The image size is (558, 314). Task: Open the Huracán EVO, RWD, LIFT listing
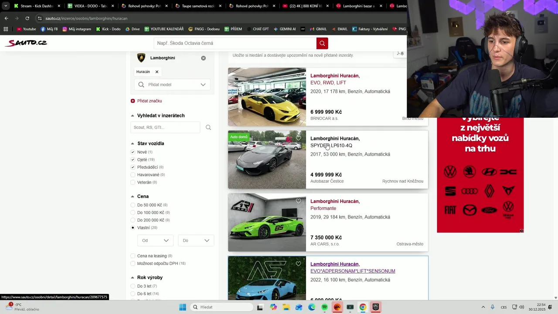point(335,79)
